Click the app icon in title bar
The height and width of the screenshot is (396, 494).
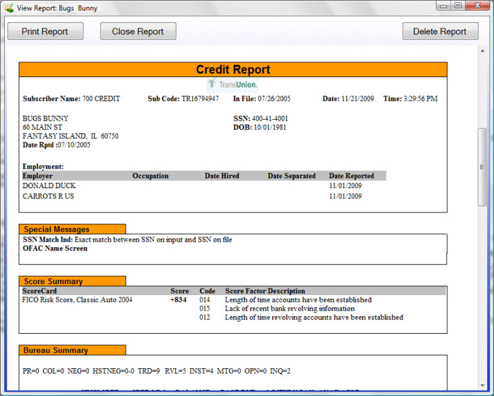click(x=9, y=7)
